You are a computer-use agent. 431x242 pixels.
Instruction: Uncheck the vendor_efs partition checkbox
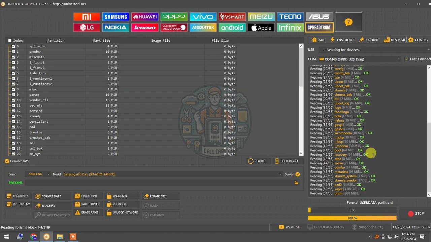(13, 100)
